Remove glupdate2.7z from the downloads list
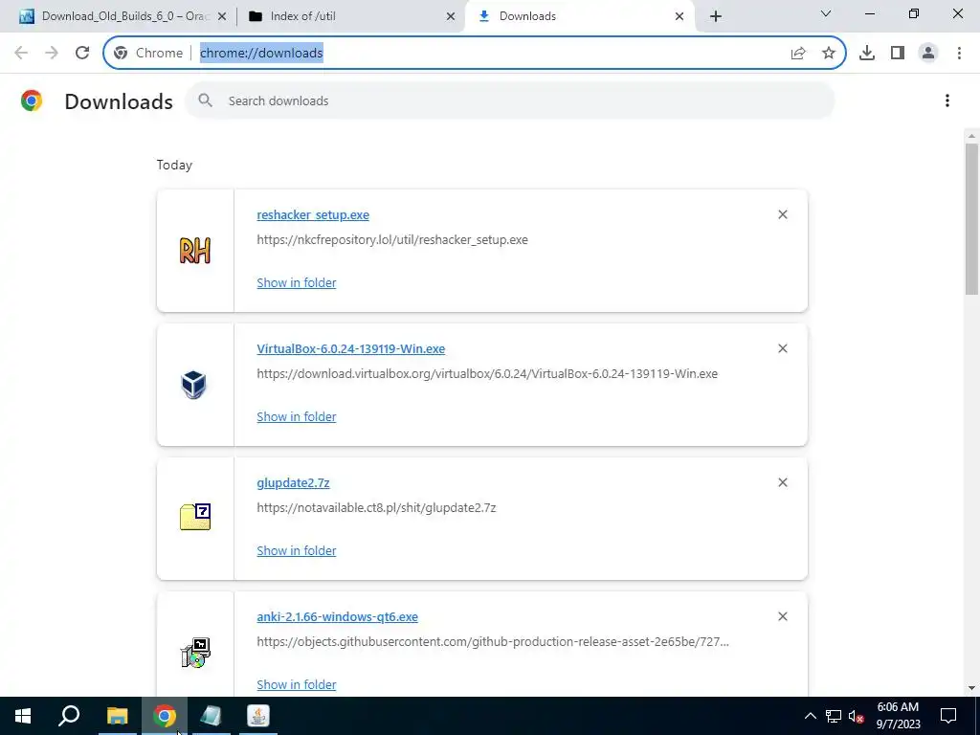This screenshot has width=980, height=735. pos(783,482)
